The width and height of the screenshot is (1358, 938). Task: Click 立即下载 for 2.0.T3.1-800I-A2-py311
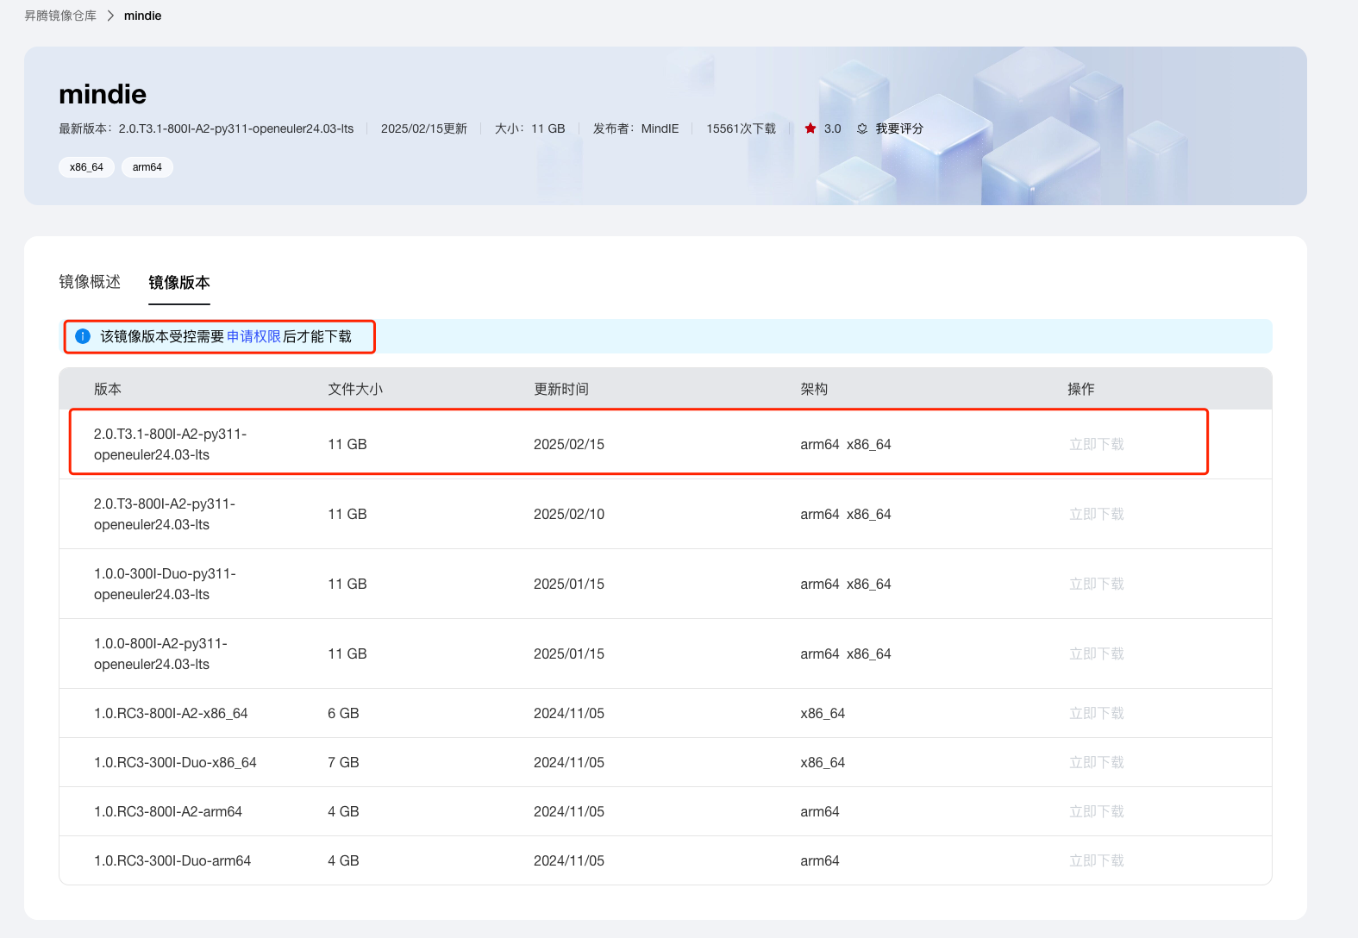[x=1097, y=444]
